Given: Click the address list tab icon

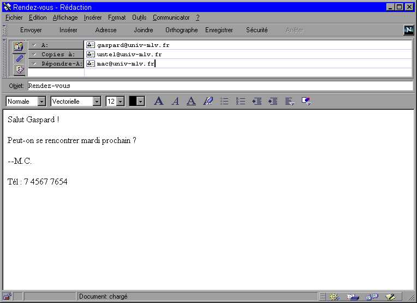Looking at the screenshot, I should tap(19, 46).
